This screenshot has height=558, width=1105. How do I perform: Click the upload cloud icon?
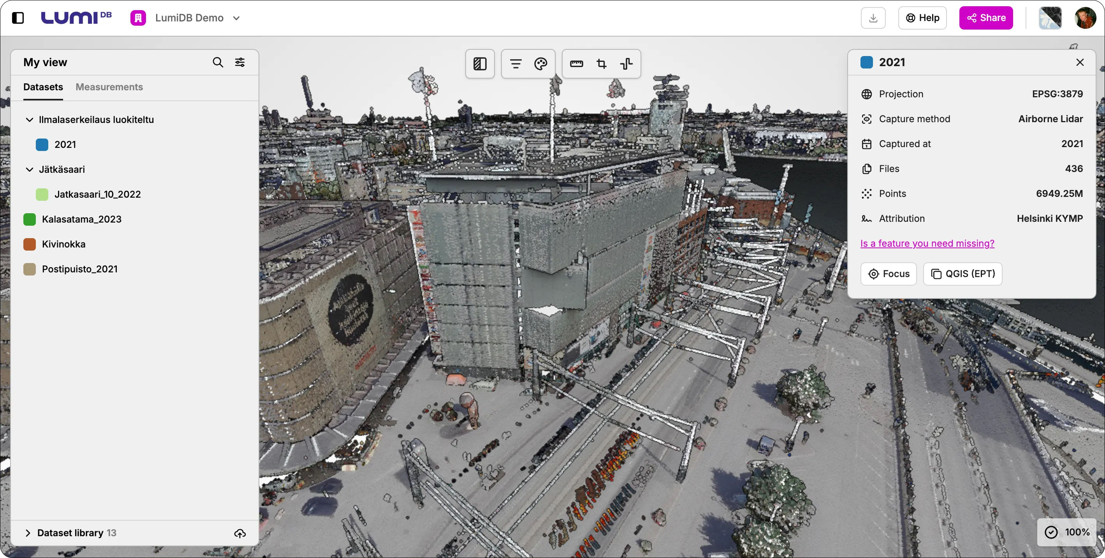[x=240, y=533]
